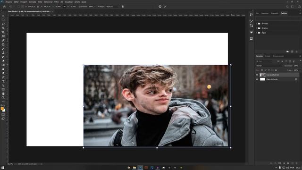Screen dimensions: 302x170
Task: Toggle lock position
Action: (x=269, y=70)
